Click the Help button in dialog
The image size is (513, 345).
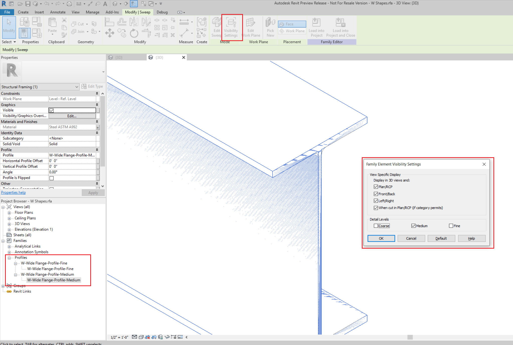472,238
